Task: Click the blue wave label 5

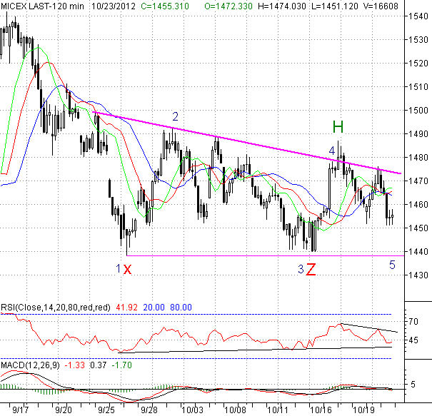Action: [392, 265]
